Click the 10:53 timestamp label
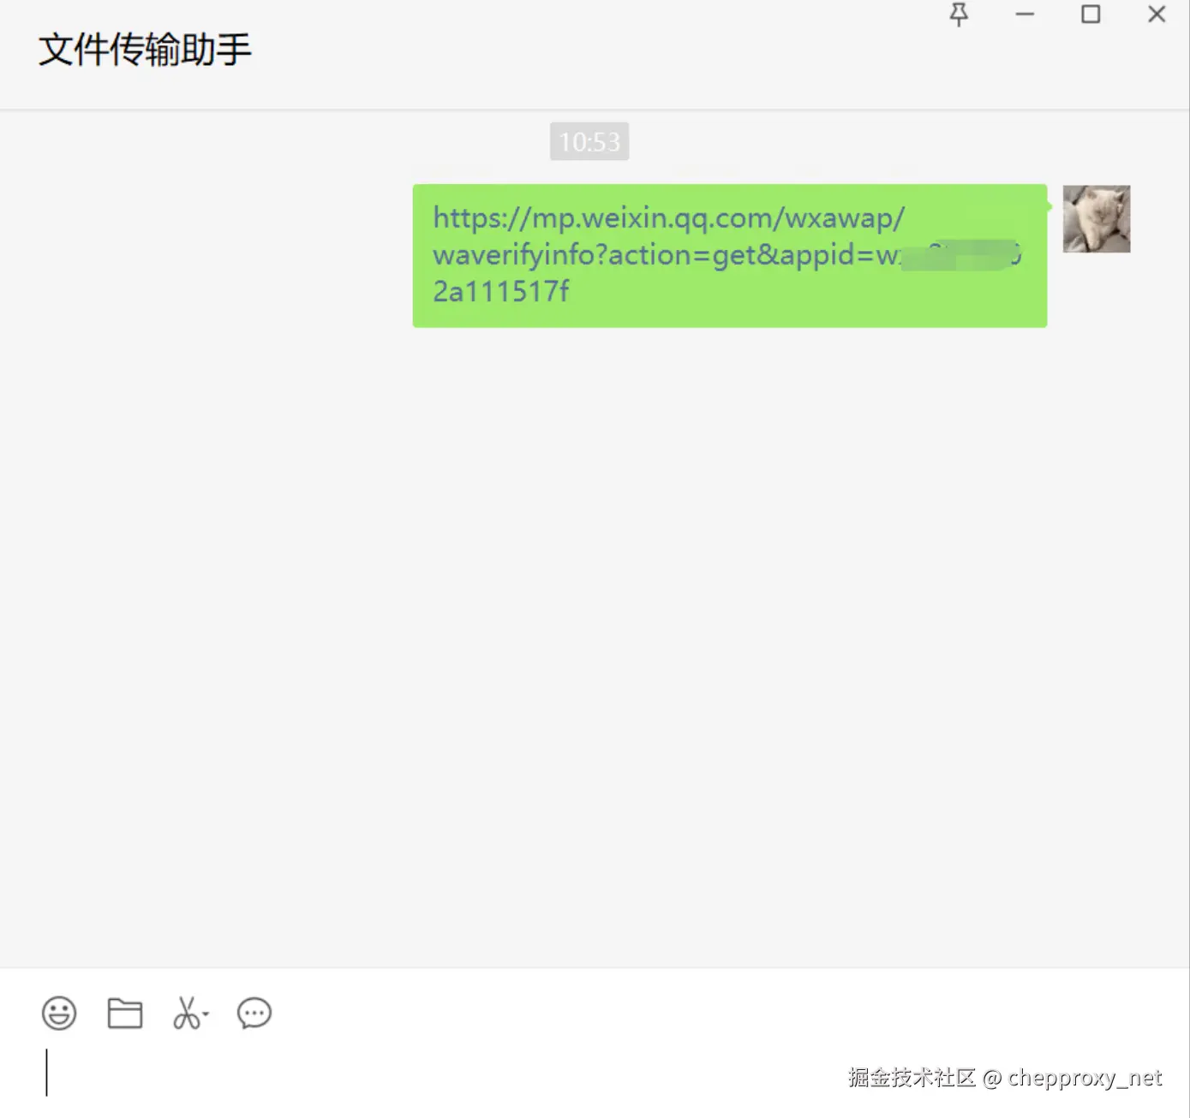The width and height of the screenshot is (1190, 1118). pyautogui.click(x=589, y=141)
